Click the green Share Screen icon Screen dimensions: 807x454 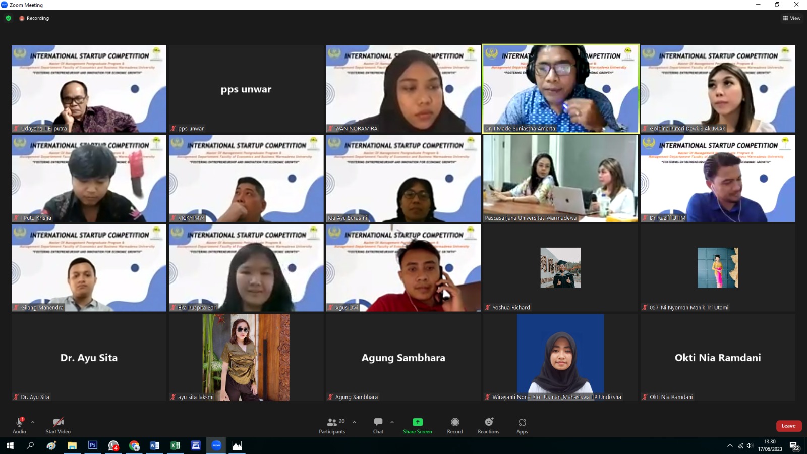(x=417, y=422)
